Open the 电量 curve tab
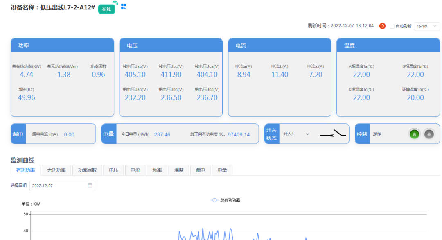The height and width of the screenshot is (240, 442). tap(222, 170)
